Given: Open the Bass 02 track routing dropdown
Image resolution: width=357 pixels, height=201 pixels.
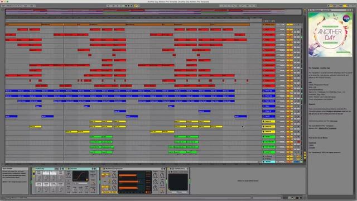Looking at the screenshot, I should tap(281, 127).
